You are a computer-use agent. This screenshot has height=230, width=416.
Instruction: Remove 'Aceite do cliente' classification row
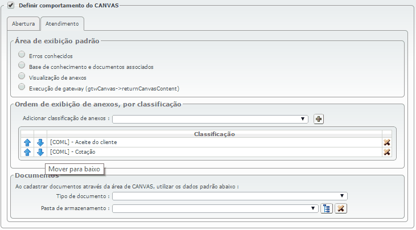coord(387,142)
